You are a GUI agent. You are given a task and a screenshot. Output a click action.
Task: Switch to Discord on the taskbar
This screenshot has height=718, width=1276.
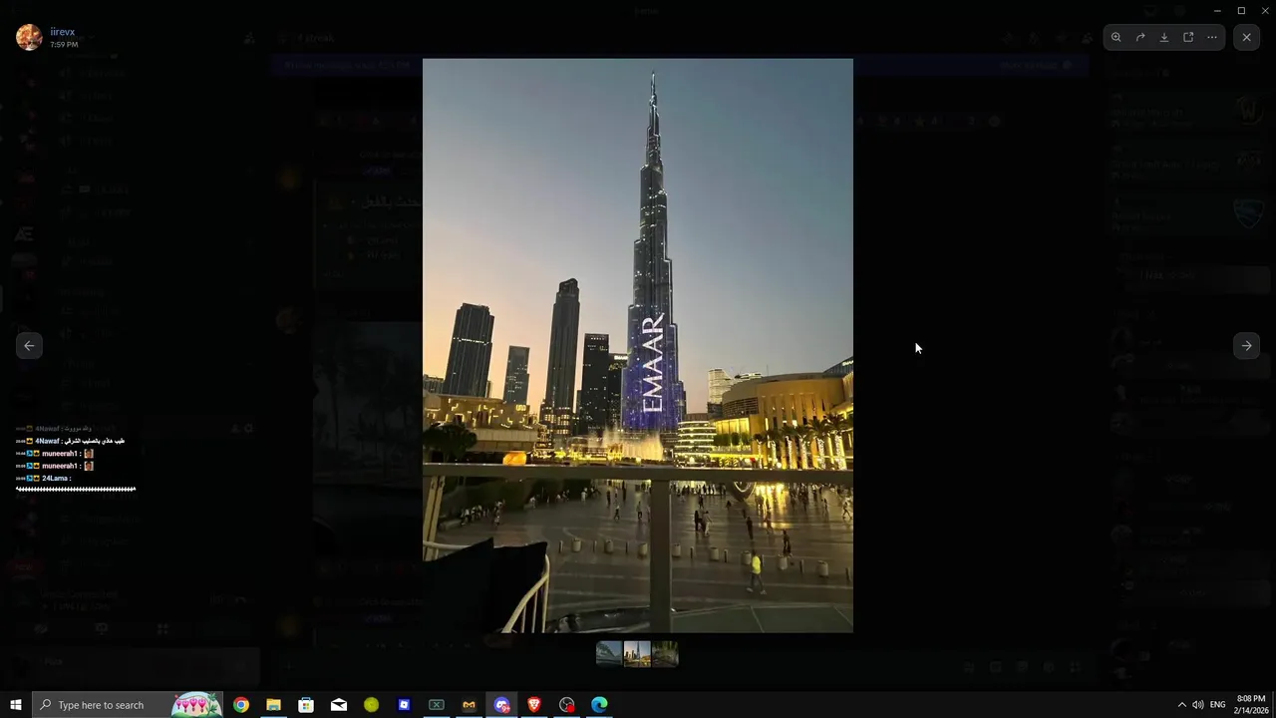501,705
